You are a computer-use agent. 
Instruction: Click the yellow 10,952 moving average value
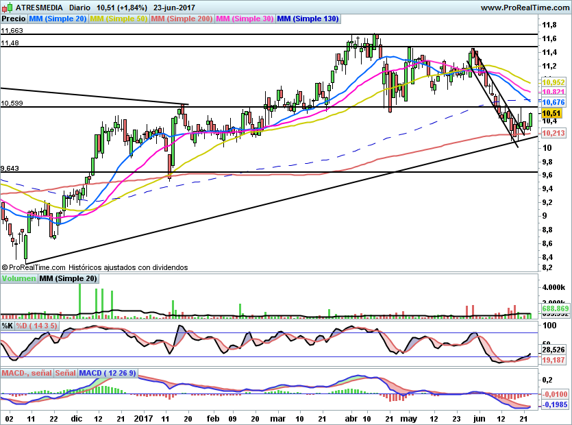[554, 82]
